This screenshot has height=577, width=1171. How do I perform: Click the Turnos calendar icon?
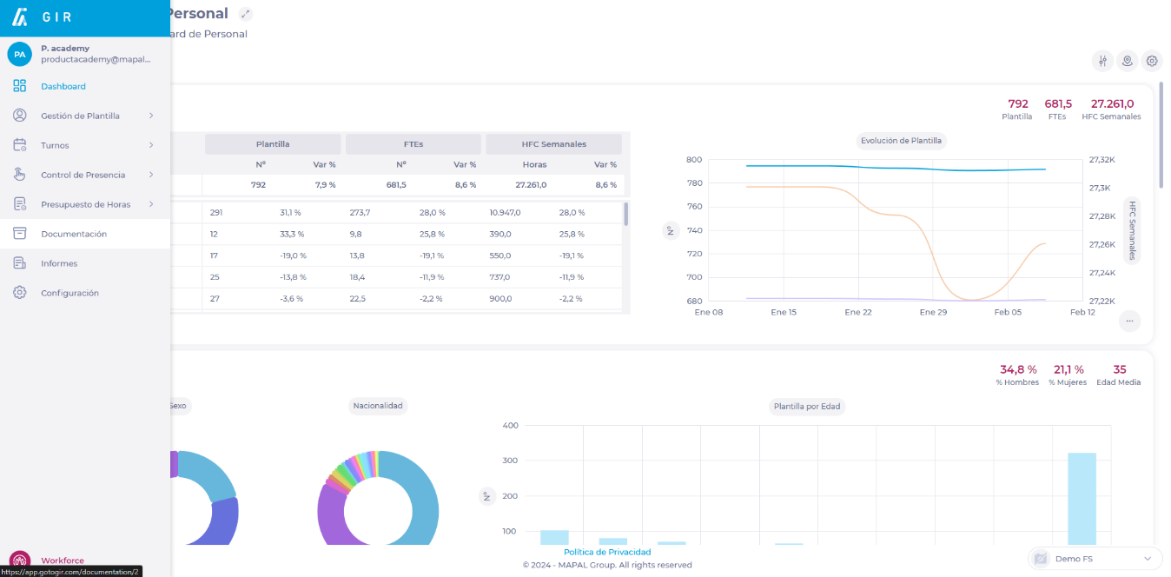pyautogui.click(x=19, y=145)
